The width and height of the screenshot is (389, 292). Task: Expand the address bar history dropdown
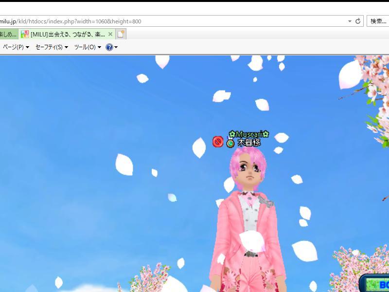(349, 21)
